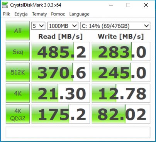Select the 512K write value 245.0

coord(121,72)
